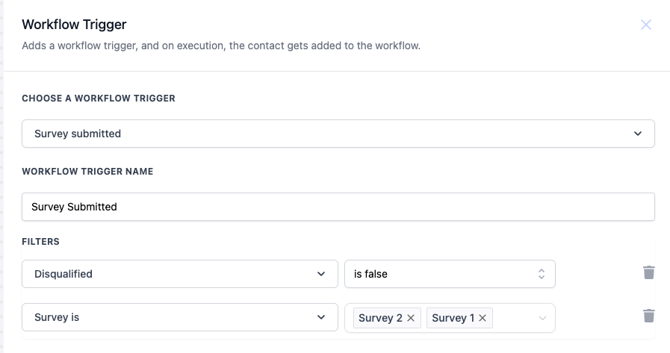
Task: Close the Workflow Trigger panel
Action: pos(646,25)
